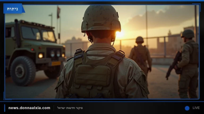Click the flag on the pole

[x=58, y=13]
